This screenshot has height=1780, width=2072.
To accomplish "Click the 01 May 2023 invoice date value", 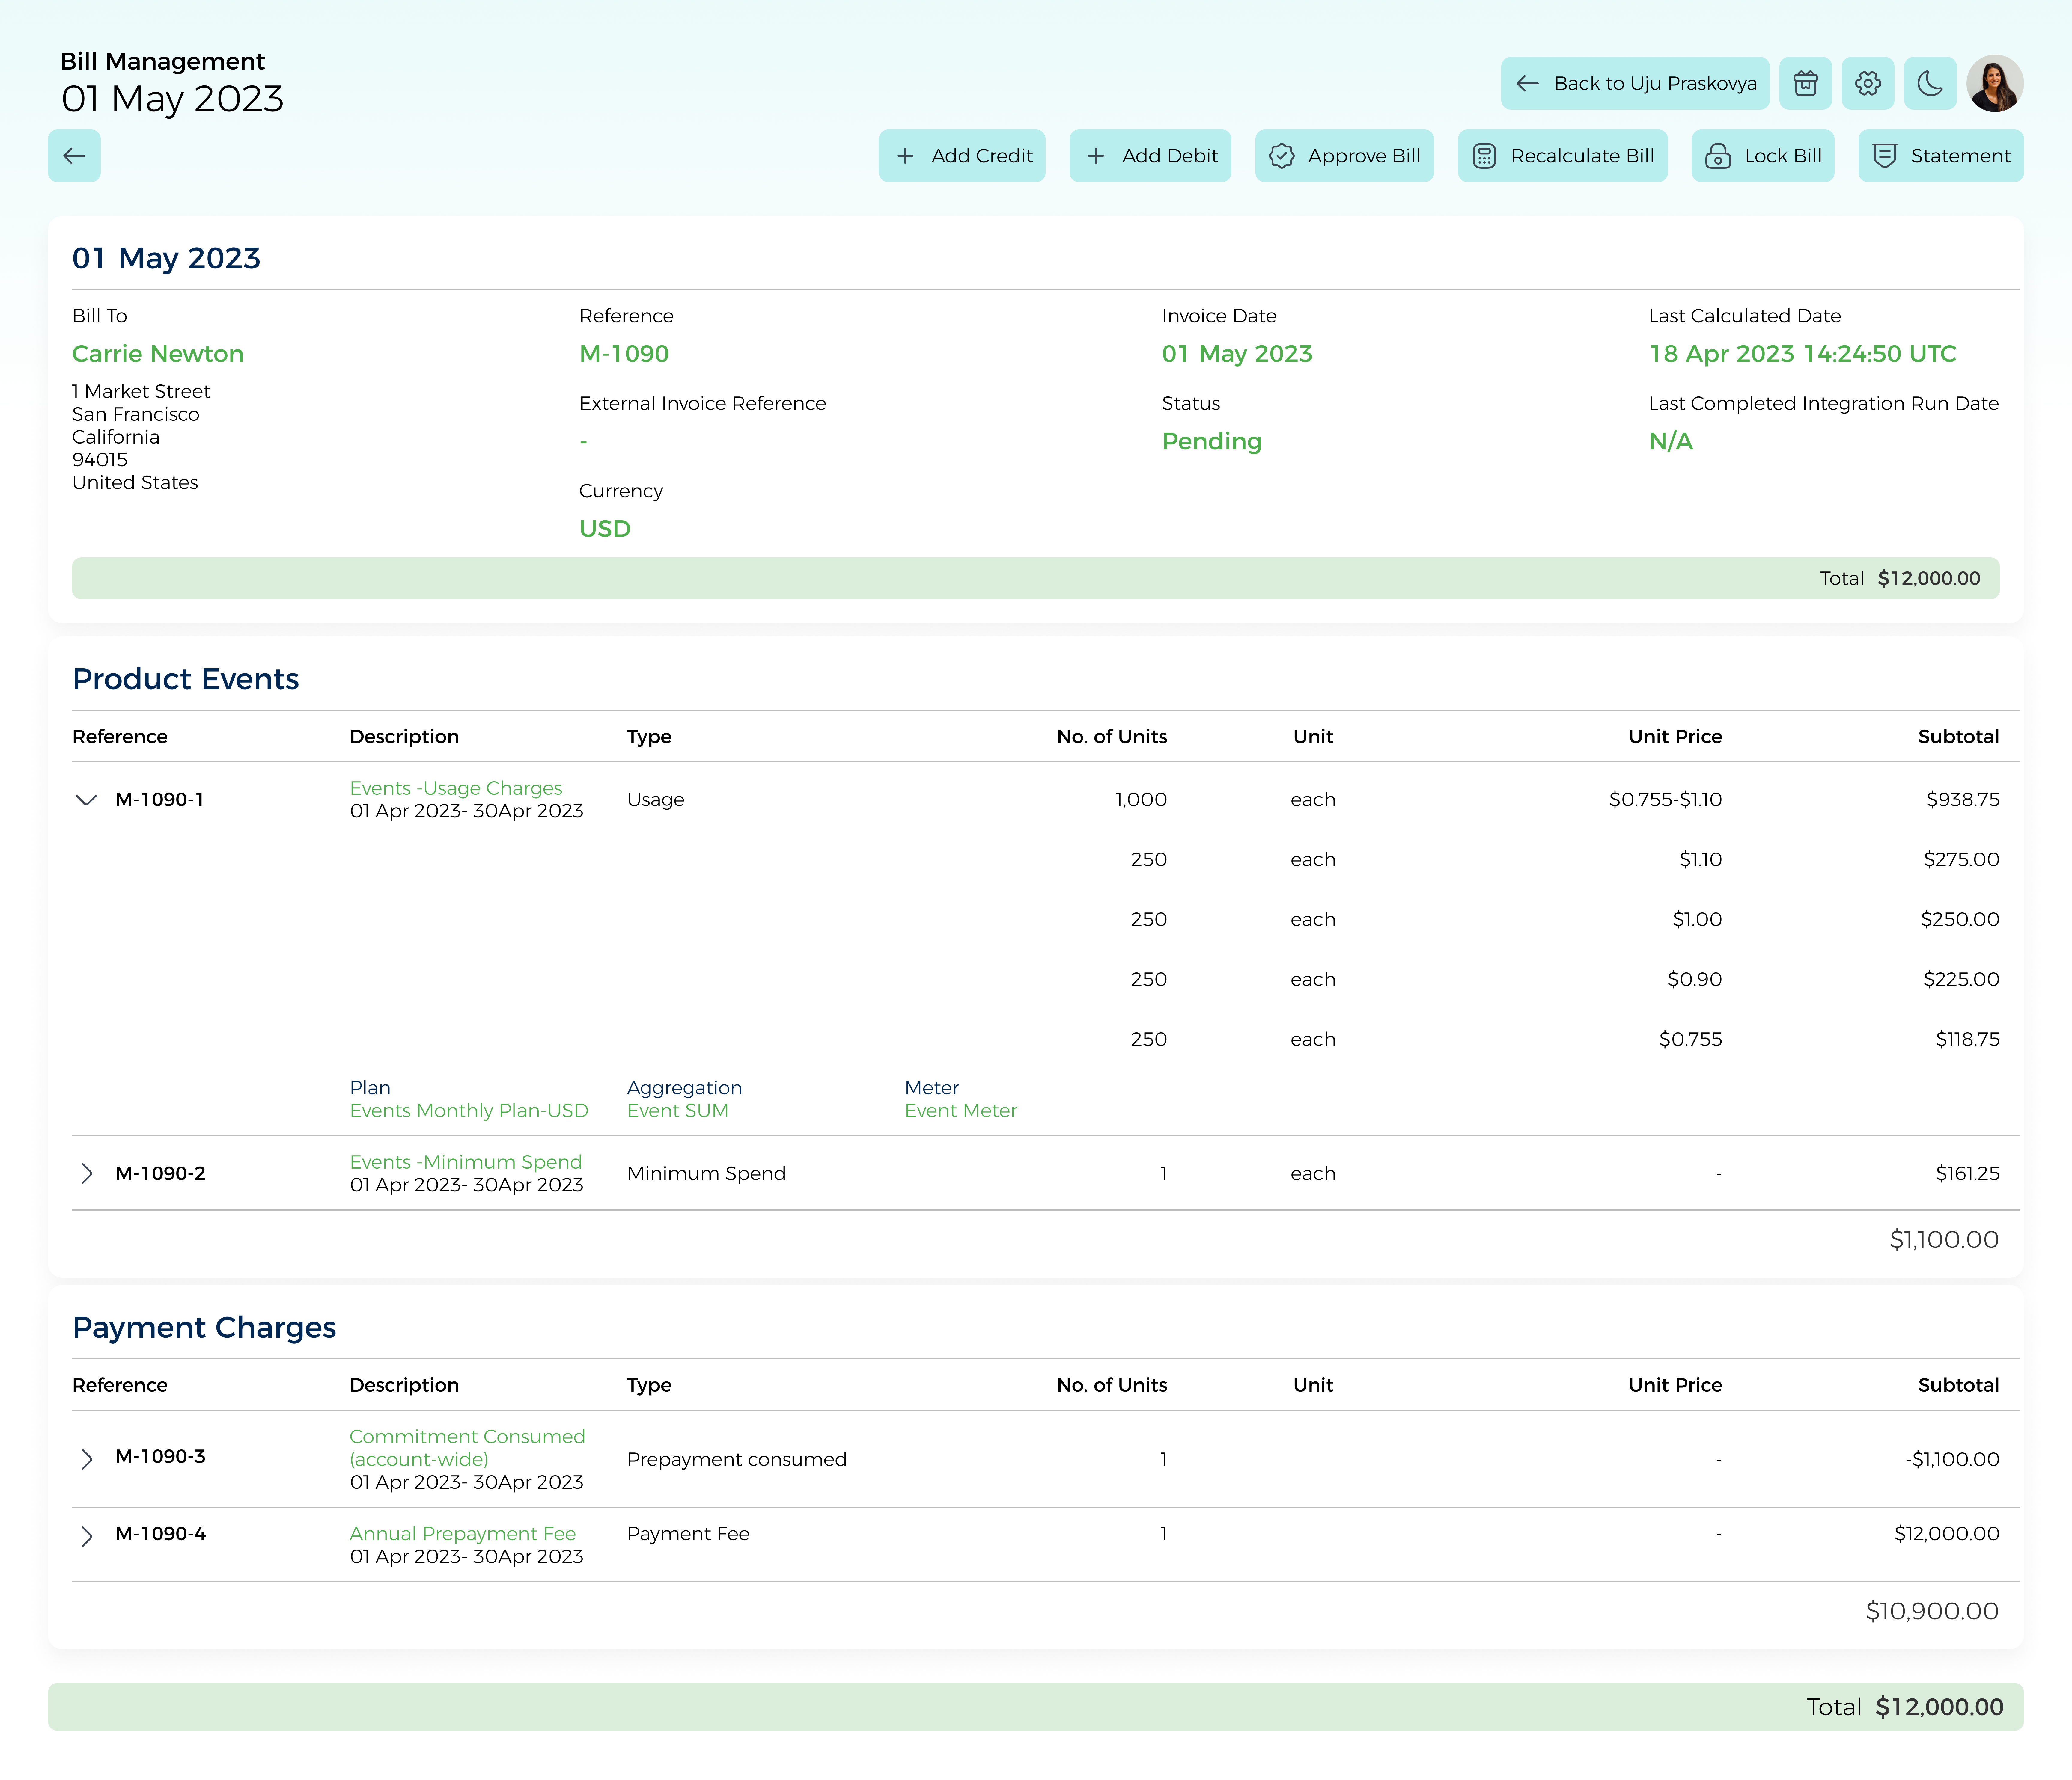I will [1237, 354].
